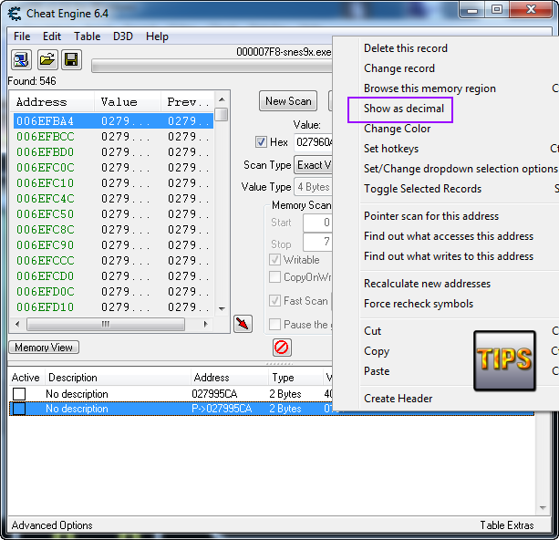Choose Recalculate new addresses
Screen dimensions: 559x540
coord(427,283)
